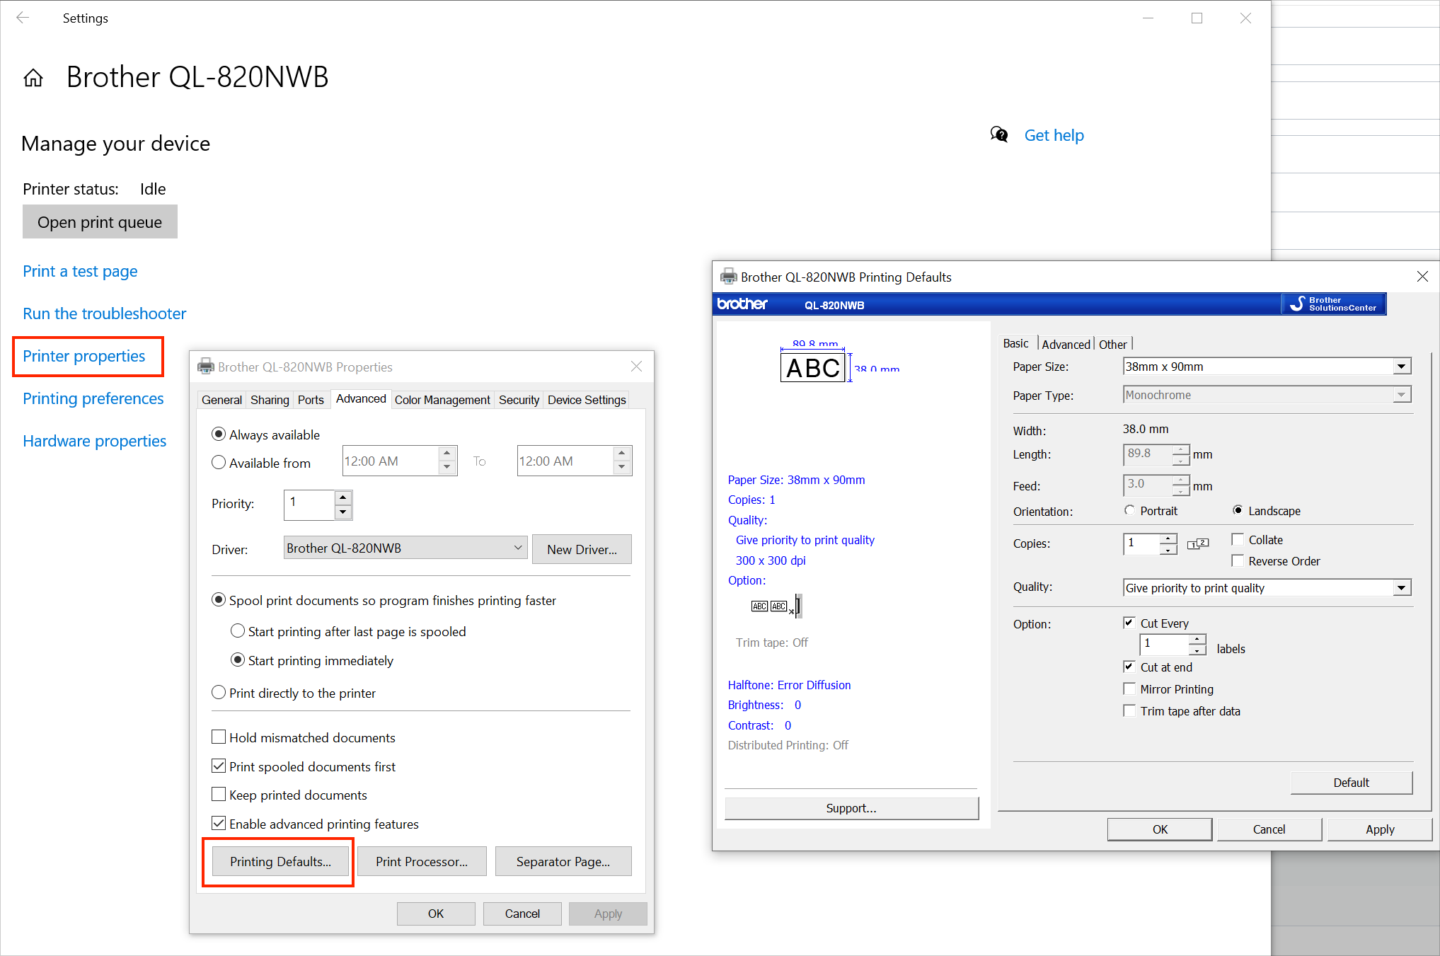The width and height of the screenshot is (1440, 956).
Task: Open the Brother Solutions Center logo button
Action: pos(1333,304)
